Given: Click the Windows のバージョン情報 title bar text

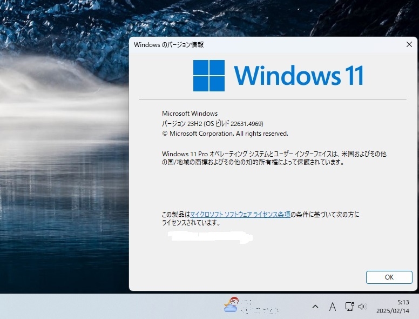Looking at the screenshot, I should (x=168, y=45).
